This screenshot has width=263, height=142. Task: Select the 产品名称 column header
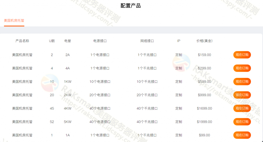tap(22, 41)
